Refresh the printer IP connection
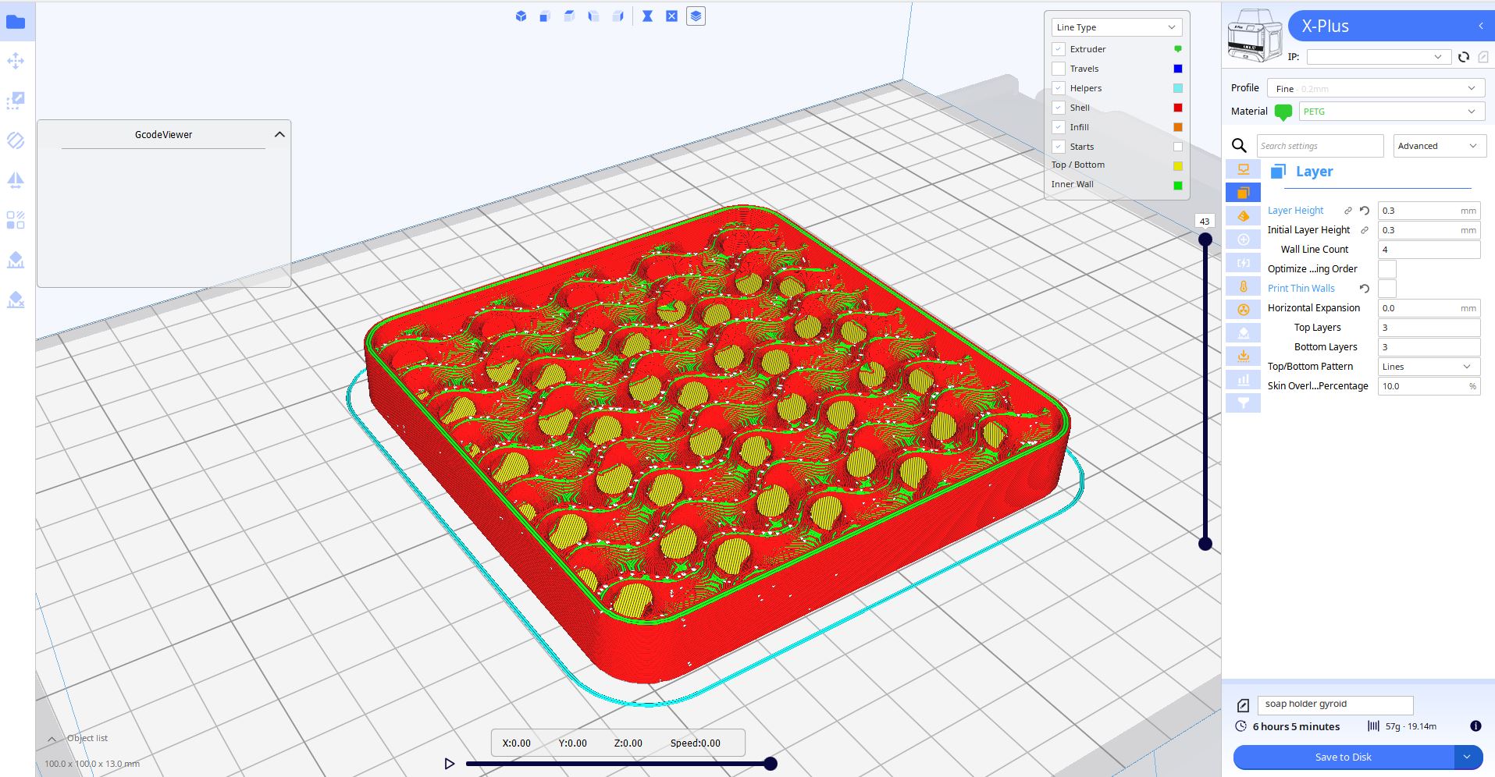1495x777 pixels. coord(1464,57)
